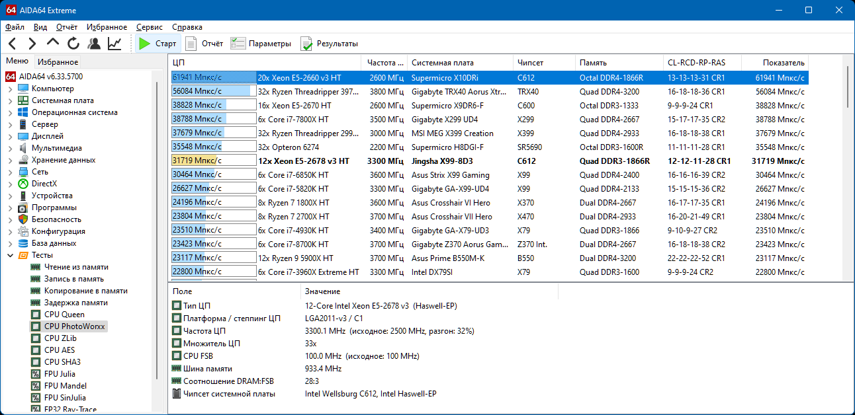855x415 pixels.
Task: Expand the Системная плата tree node
Action: tap(10, 100)
